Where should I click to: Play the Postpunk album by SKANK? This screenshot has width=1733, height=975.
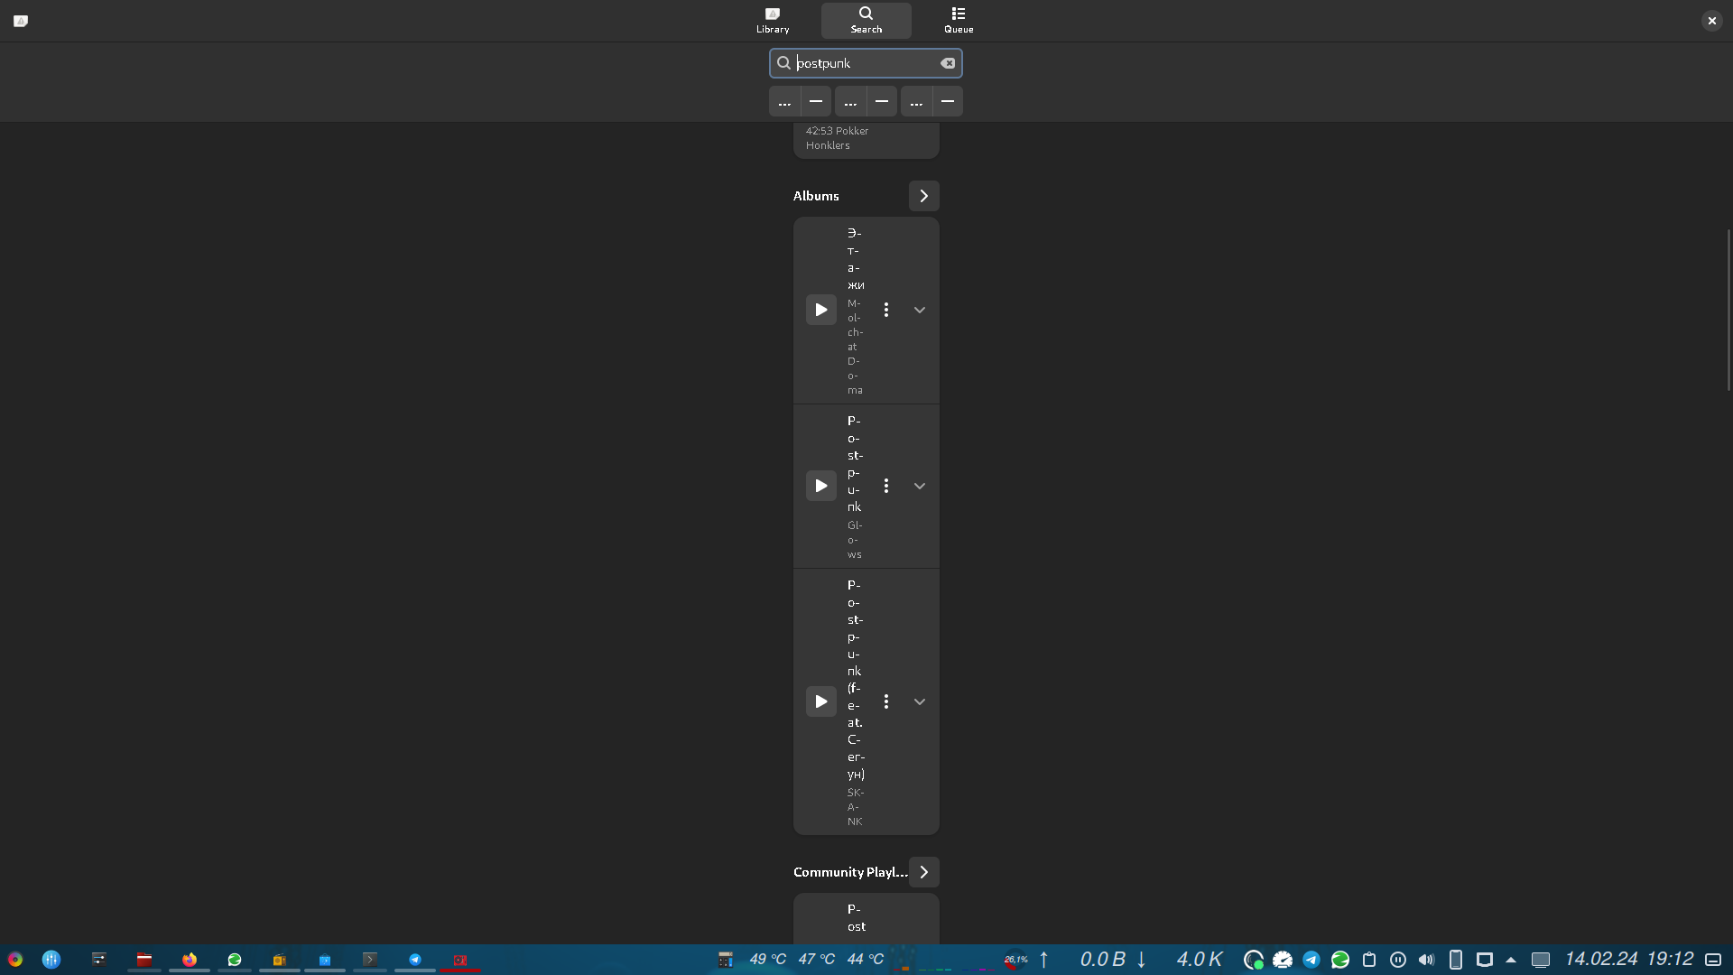point(820,701)
